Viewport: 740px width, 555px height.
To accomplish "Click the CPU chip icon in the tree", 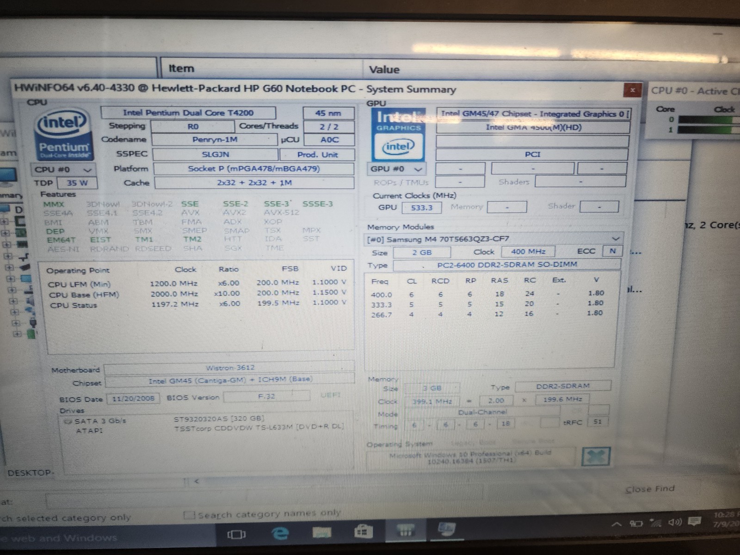I will [x=20, y=222].
